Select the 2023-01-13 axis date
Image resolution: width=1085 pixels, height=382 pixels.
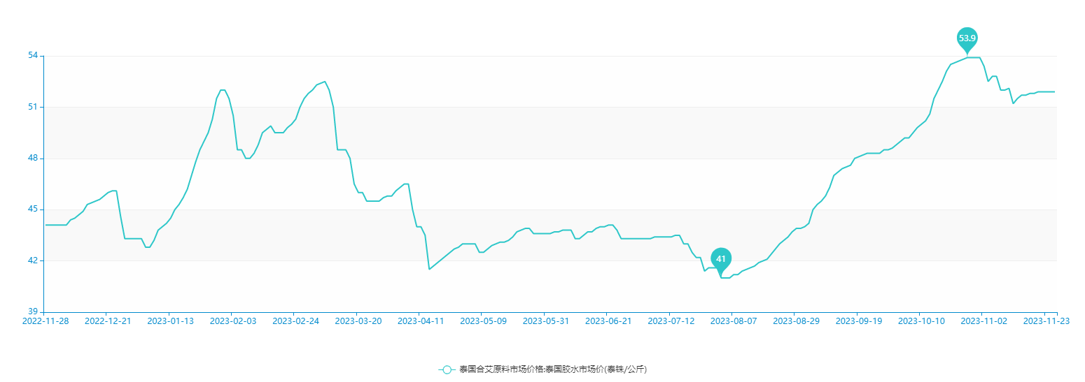click(170, 321)
